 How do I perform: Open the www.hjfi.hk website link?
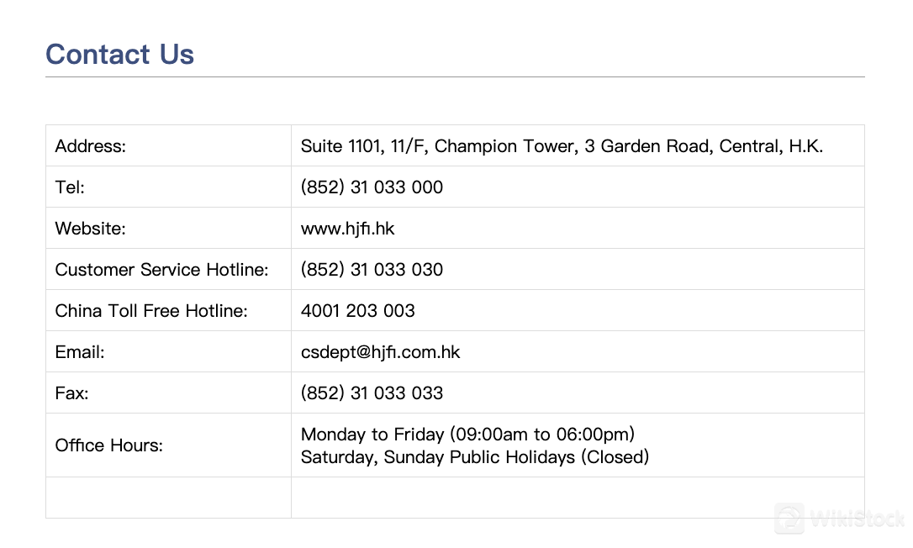pos(347,229)
